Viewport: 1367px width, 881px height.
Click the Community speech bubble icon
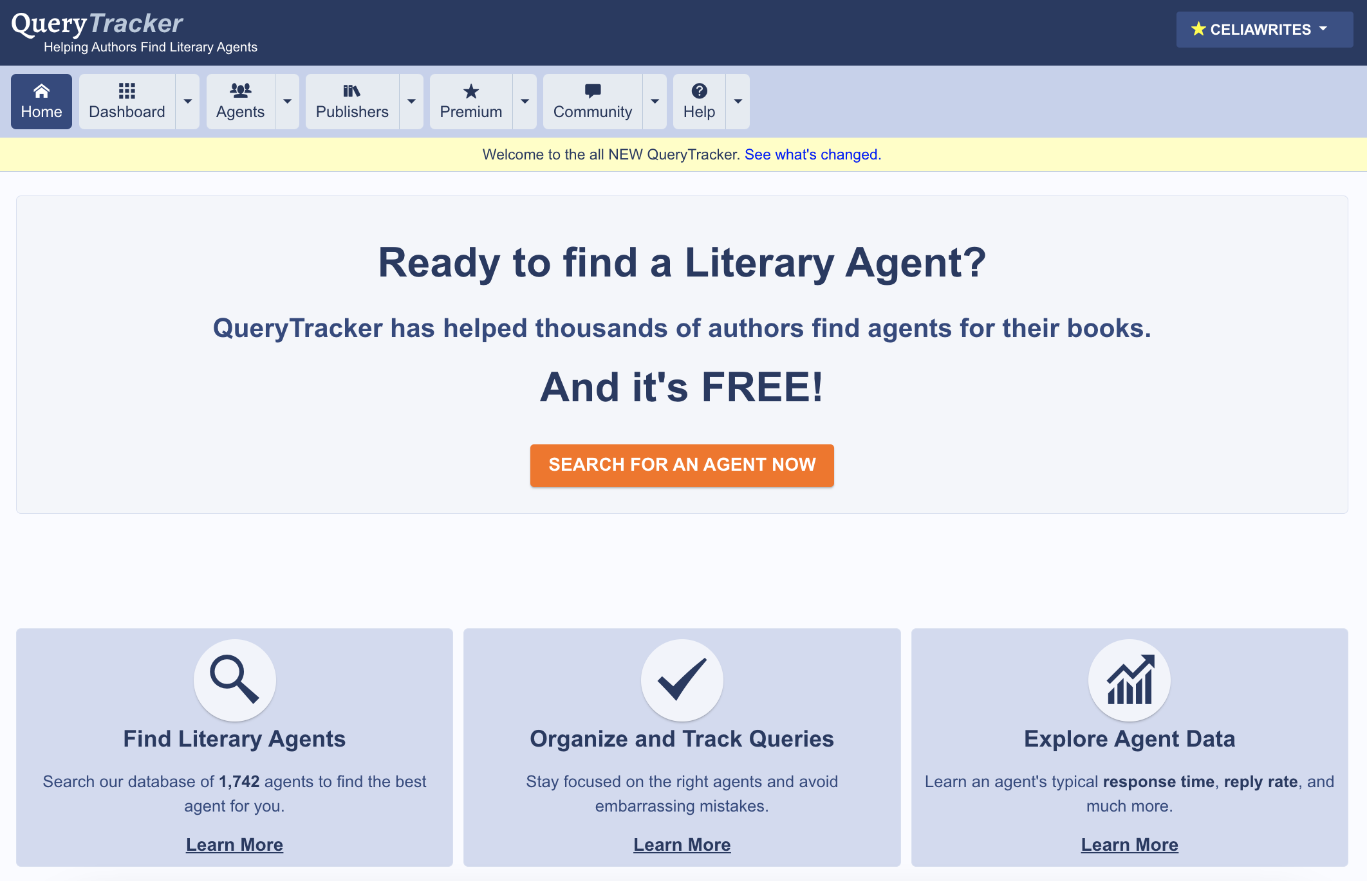[592, 91]
